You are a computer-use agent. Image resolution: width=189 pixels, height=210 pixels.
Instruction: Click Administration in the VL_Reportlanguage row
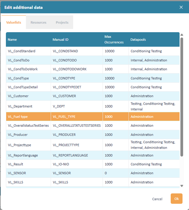pyautogui.click(x=142, y=155)
